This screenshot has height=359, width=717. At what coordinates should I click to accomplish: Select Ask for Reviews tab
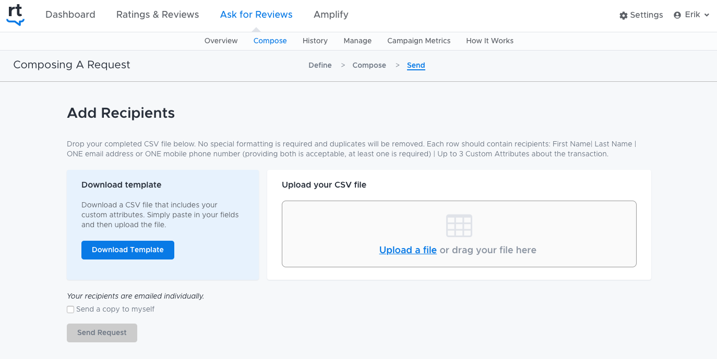click(256, 15)
